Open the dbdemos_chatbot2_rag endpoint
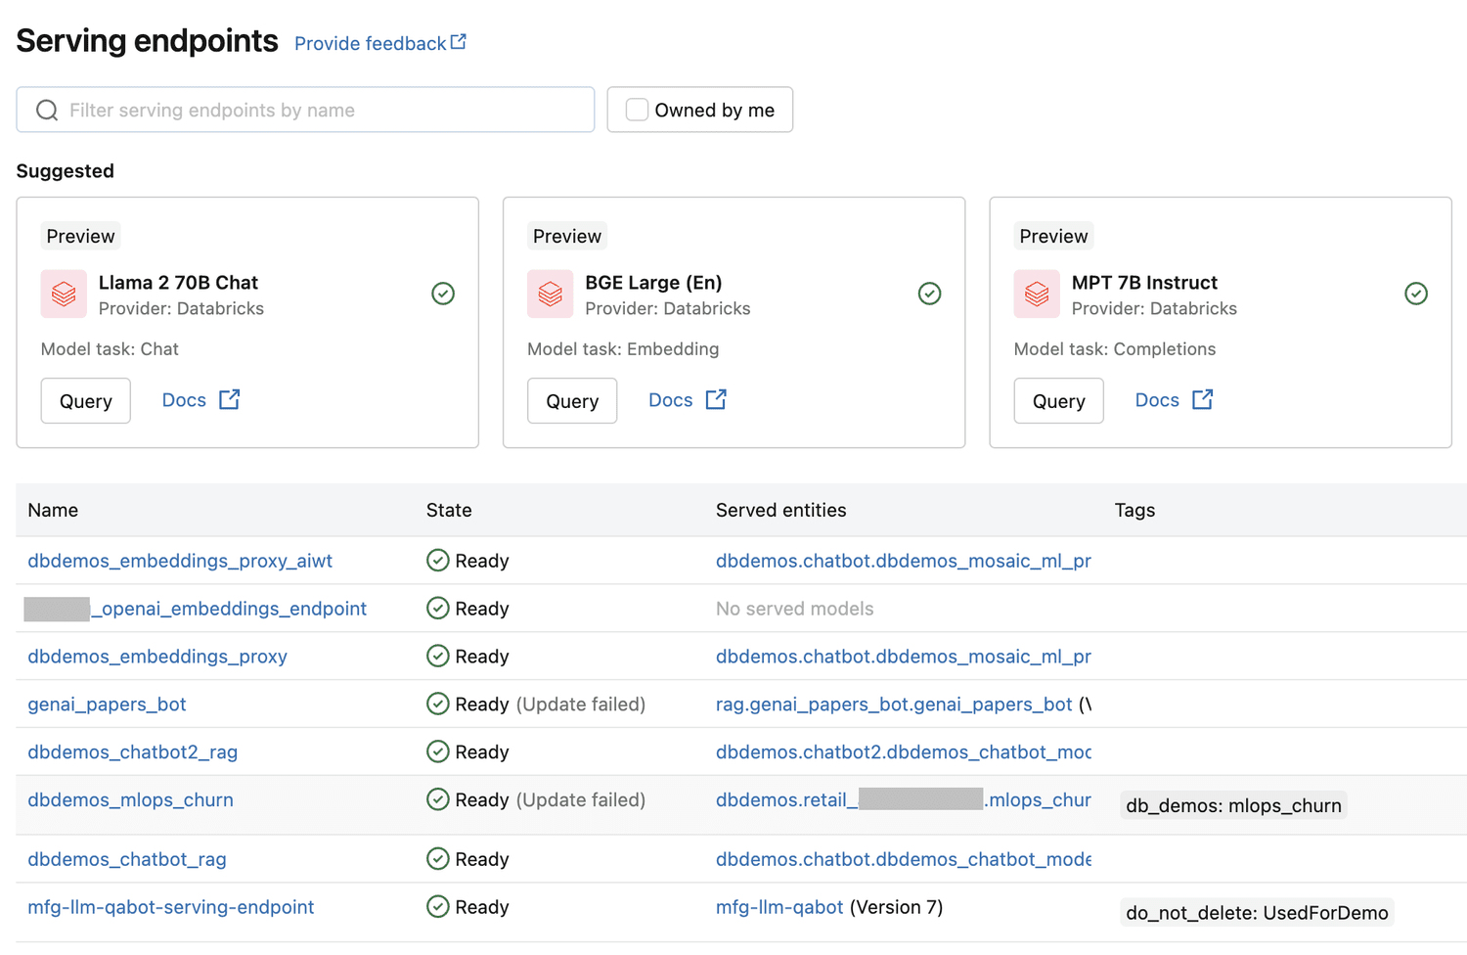The height and width of the screenshot is (955, 1467). coord(132,751)
